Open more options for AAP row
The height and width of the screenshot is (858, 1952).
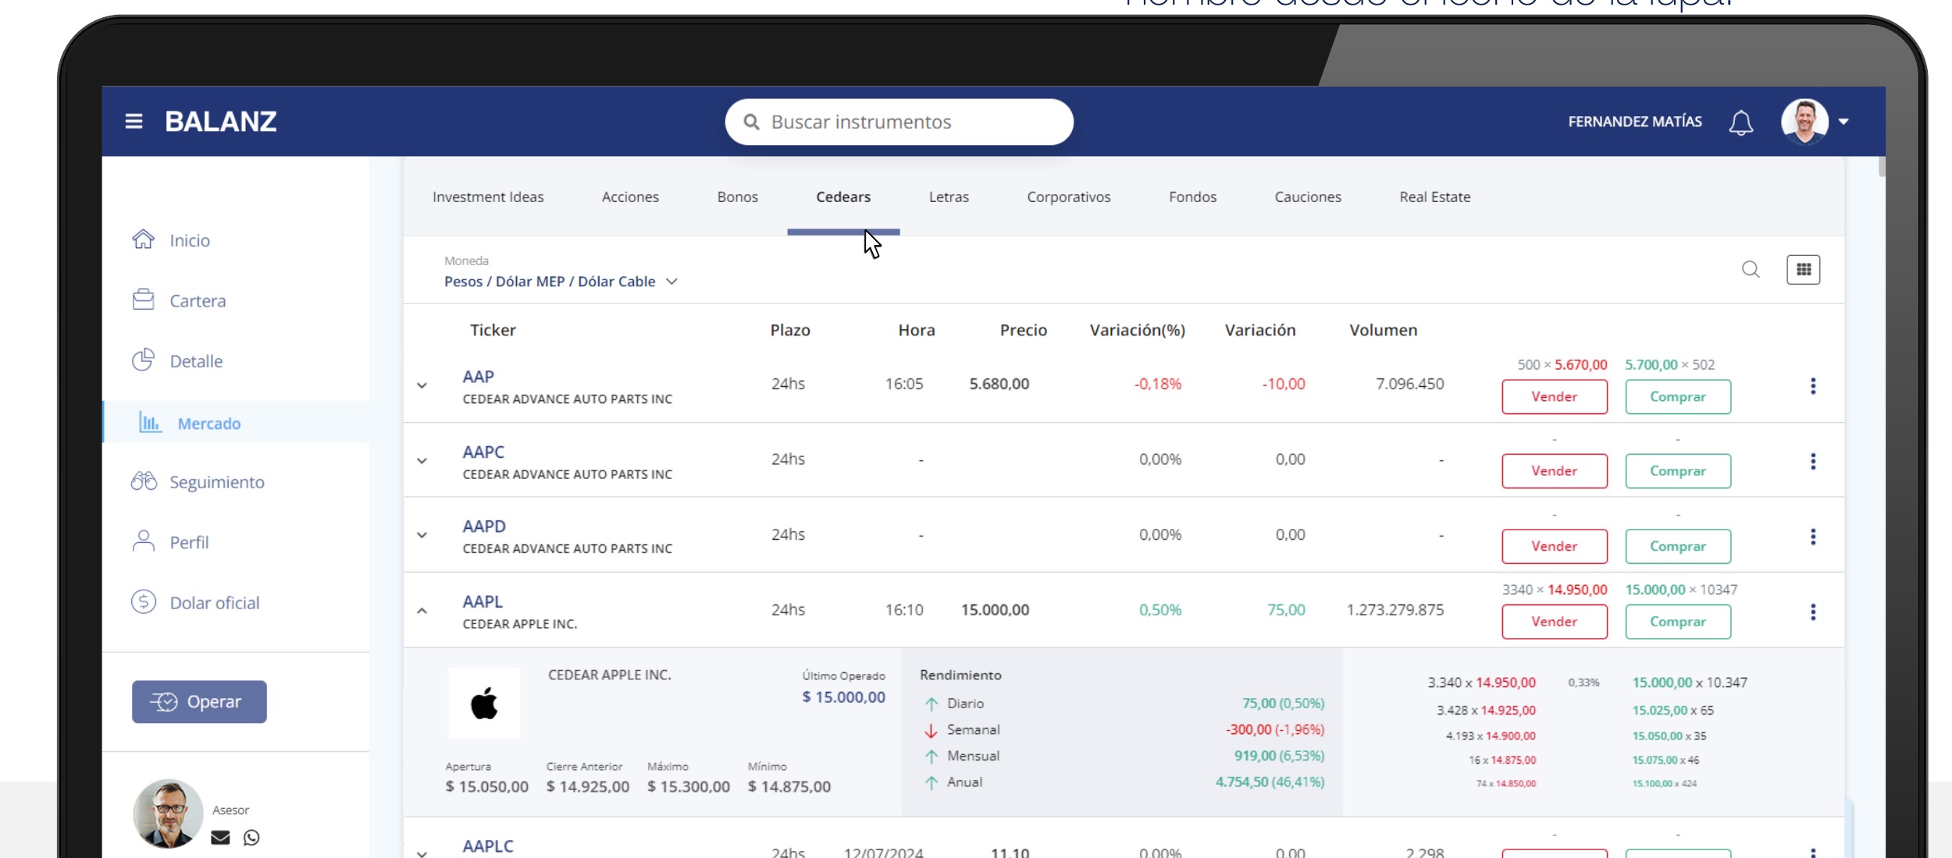point(1813,386)
